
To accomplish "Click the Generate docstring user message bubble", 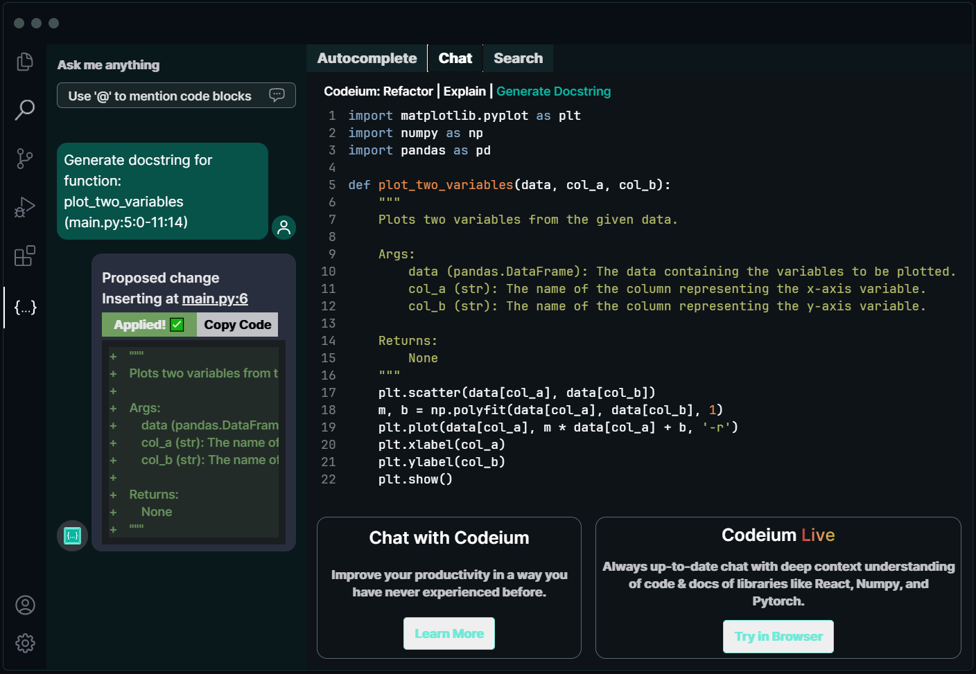I will [x=162, y=191].
